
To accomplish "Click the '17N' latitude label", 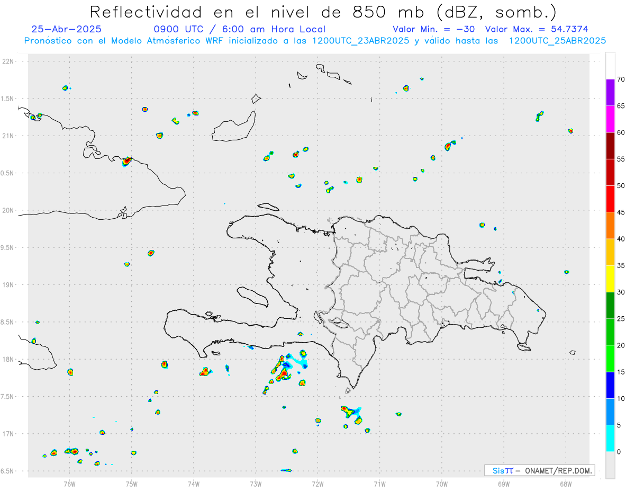I will 9,434.
